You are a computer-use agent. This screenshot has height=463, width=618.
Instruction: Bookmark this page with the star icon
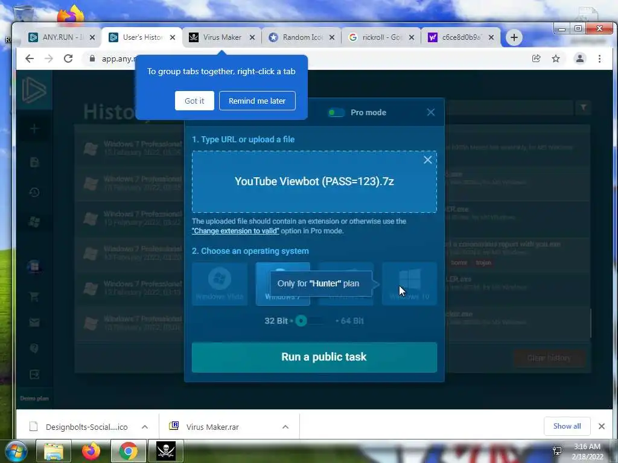[x=556, y=58]
